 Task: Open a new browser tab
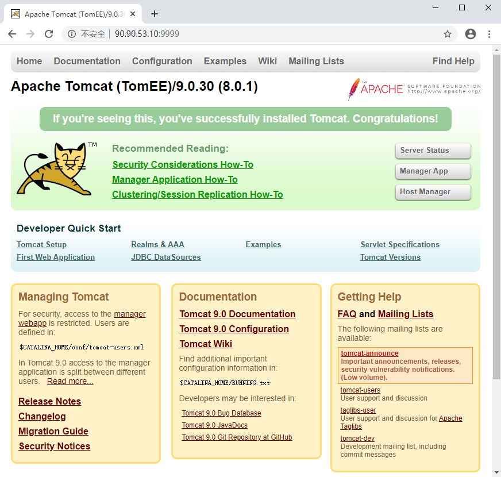click(155, 14)
